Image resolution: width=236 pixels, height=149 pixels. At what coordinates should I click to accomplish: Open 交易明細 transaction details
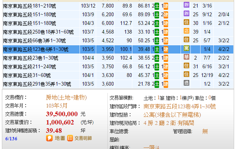coord(80,138)
